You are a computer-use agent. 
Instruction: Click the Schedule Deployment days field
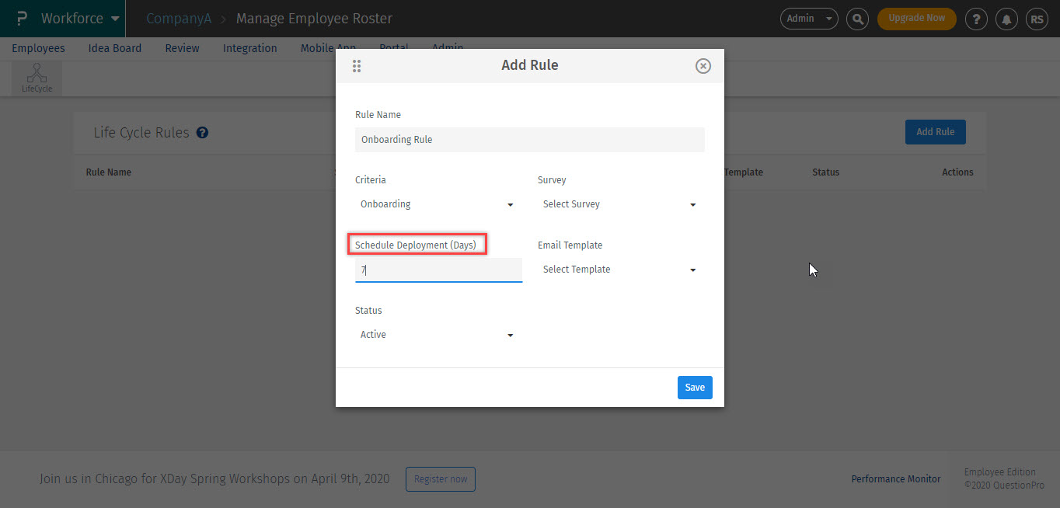(438, 270)
